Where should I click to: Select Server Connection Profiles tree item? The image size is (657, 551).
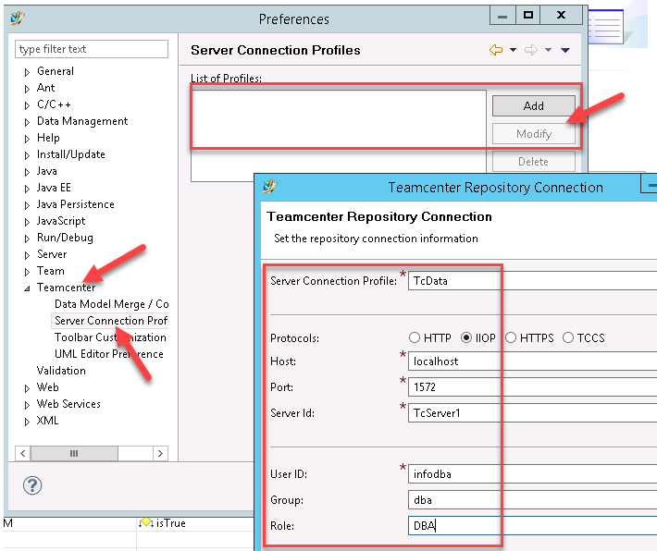(111, 321)
